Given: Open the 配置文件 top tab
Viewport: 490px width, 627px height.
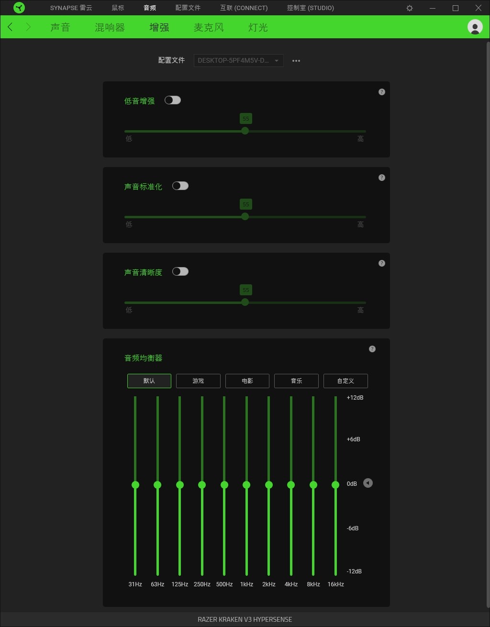Looking at the screenshot, I should click(x=188, y=8).
